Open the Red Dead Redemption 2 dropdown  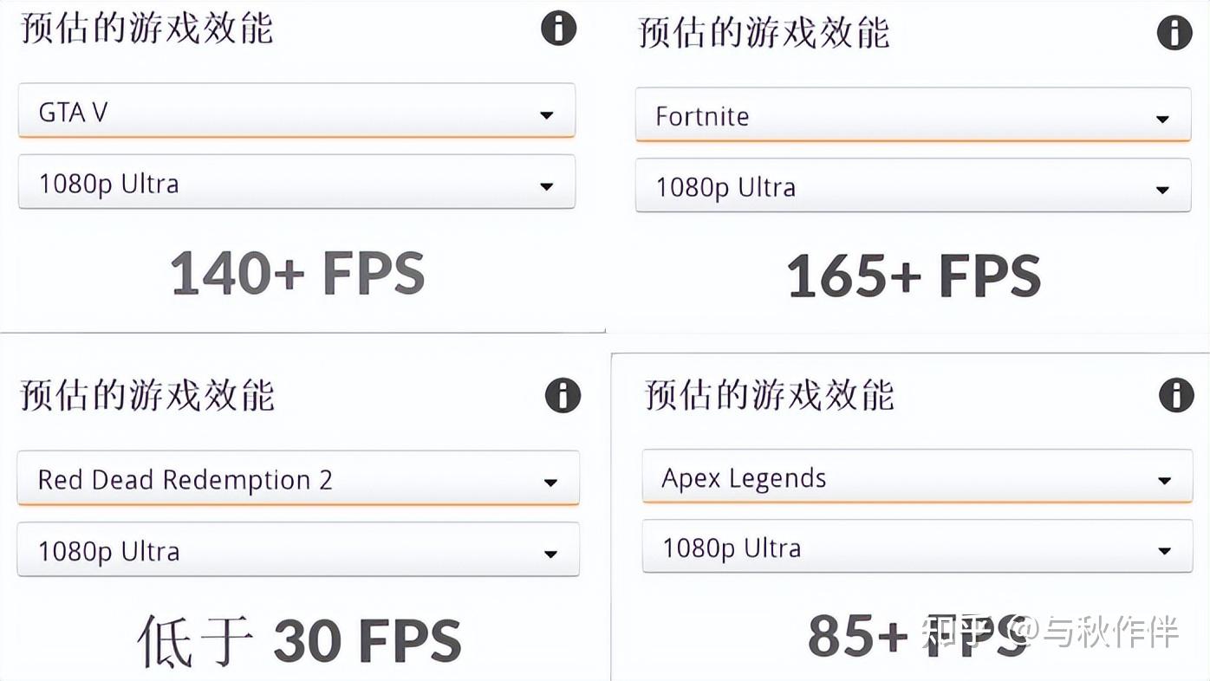click(x=297, y=479)
